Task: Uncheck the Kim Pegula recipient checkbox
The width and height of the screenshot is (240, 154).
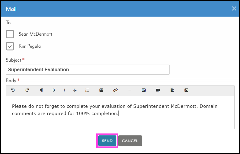Action: 10,46
